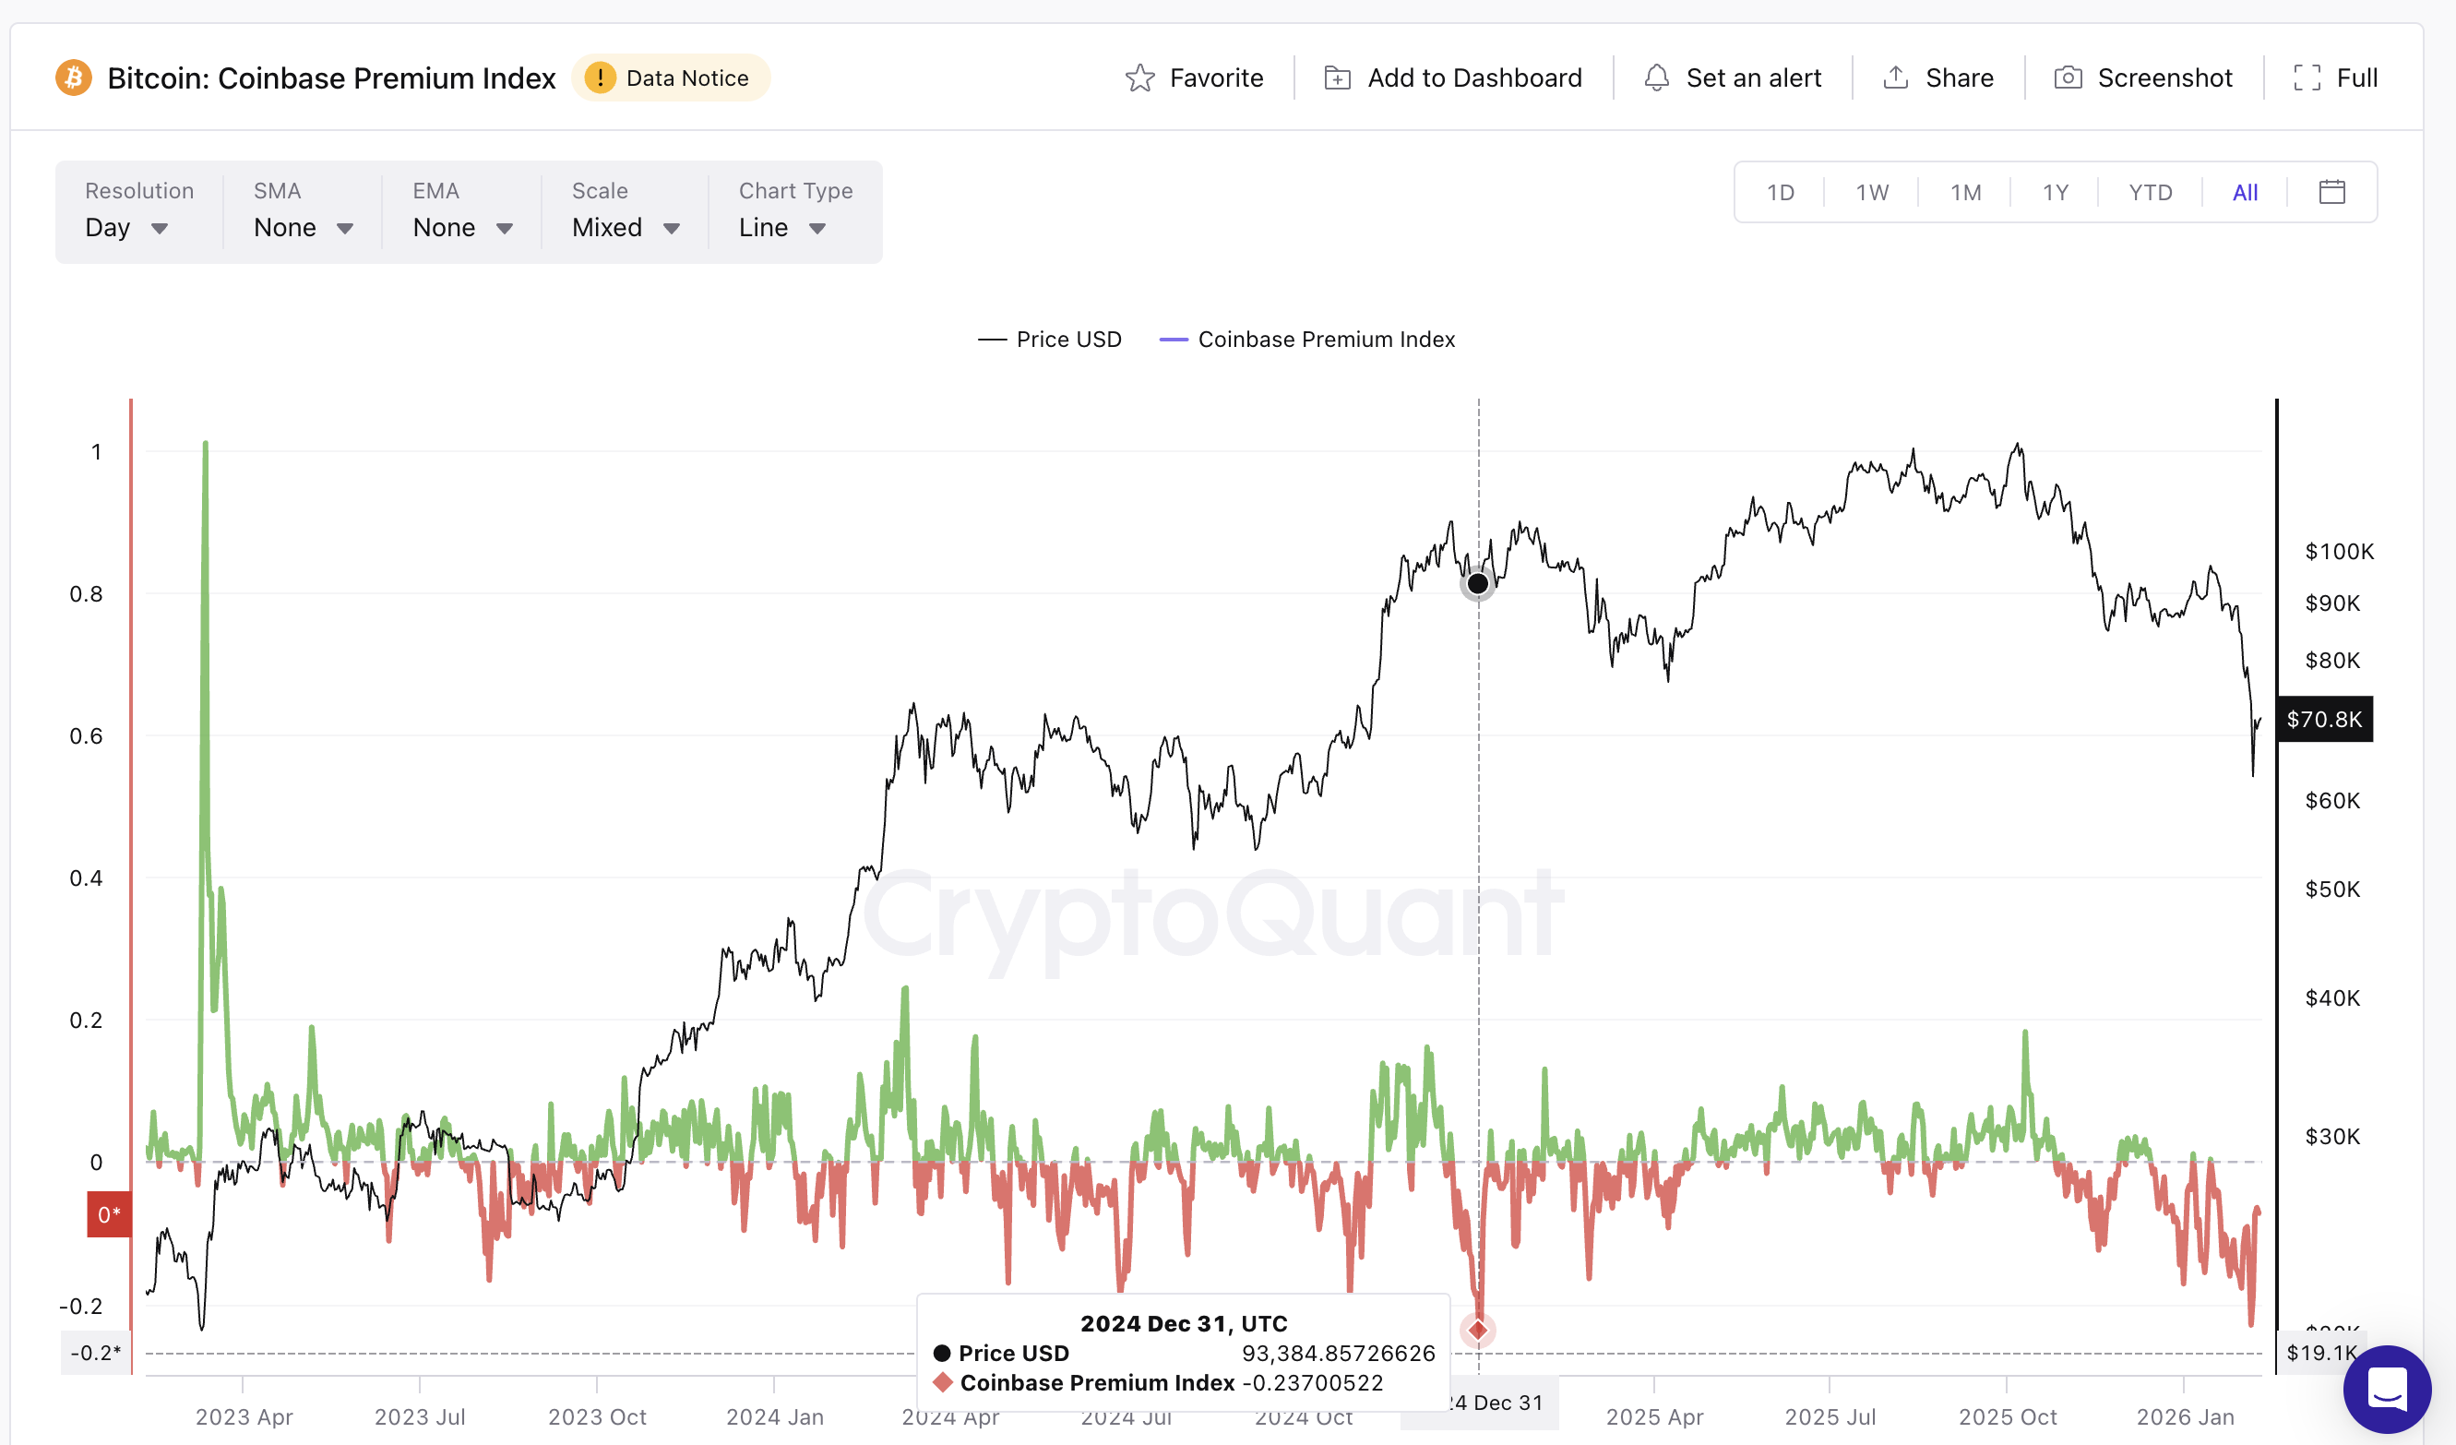Click the Bitcoin: Coinbase Premium Index title
The image size is (2456, 1445).
click(331, 77)
